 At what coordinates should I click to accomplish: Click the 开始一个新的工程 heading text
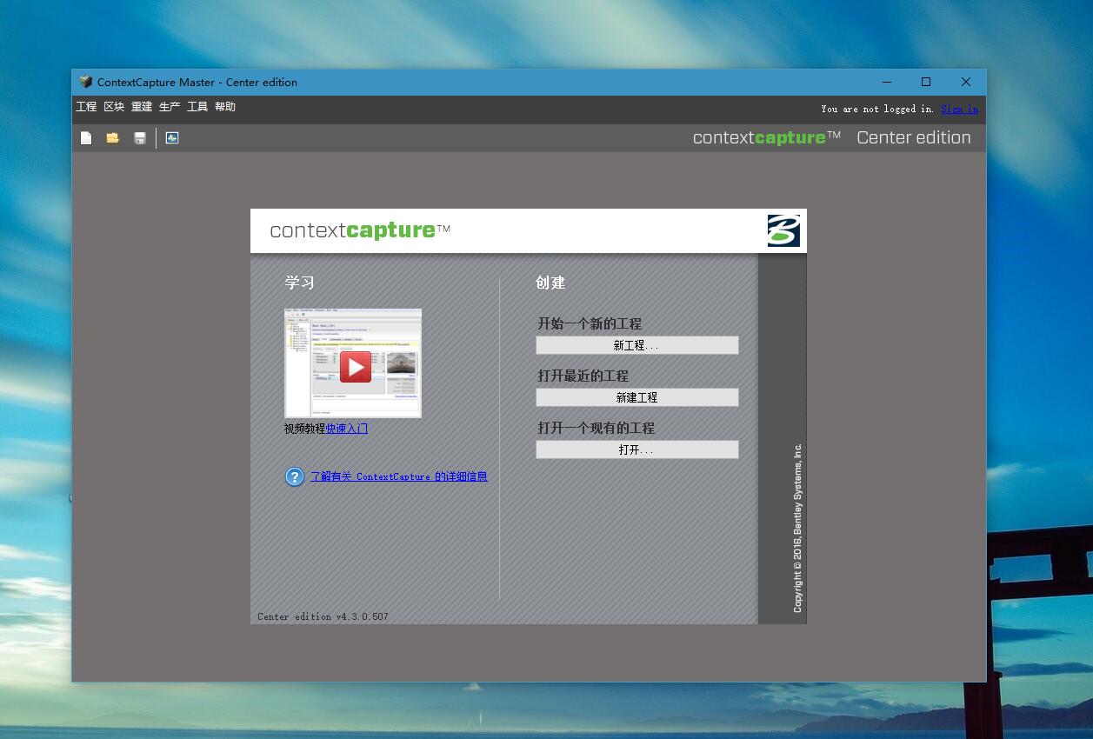[x=590, y=323]
